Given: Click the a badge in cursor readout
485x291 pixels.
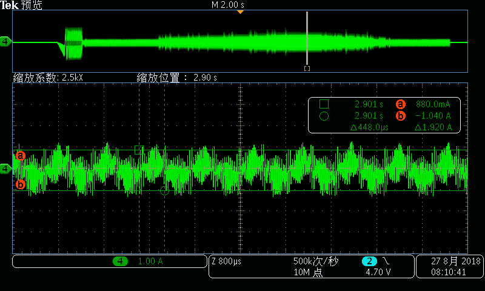Looking at the screenshot, I should point(401,104).
